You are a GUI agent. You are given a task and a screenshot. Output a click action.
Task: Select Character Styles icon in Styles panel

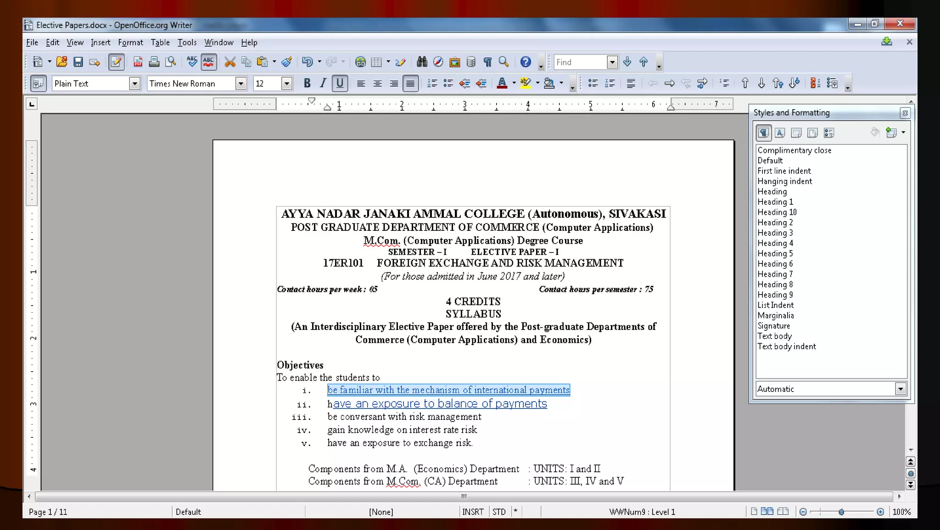[780, 133]
